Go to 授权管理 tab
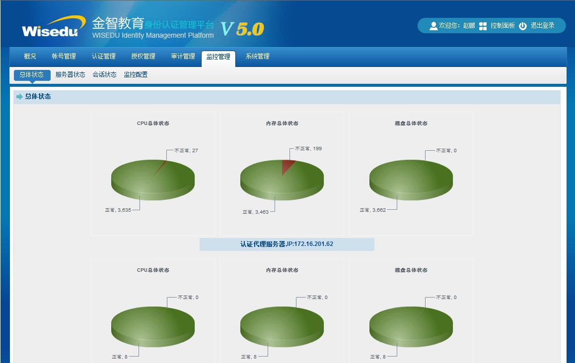The width and height of the screenshot is (575, 363). tap(144, 57)
